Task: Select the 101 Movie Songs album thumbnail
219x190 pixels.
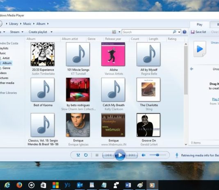Action: pyautogui.click(x=78, y=54)
